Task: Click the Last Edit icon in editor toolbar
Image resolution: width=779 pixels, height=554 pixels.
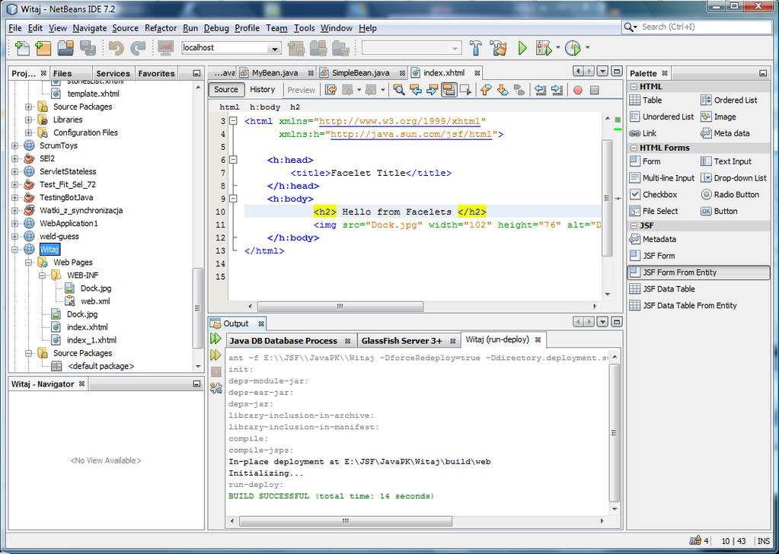Action: [331, 90]
